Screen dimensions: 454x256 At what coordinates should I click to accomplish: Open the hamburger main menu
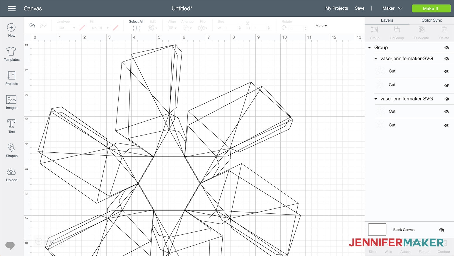(x=12, y=8)
